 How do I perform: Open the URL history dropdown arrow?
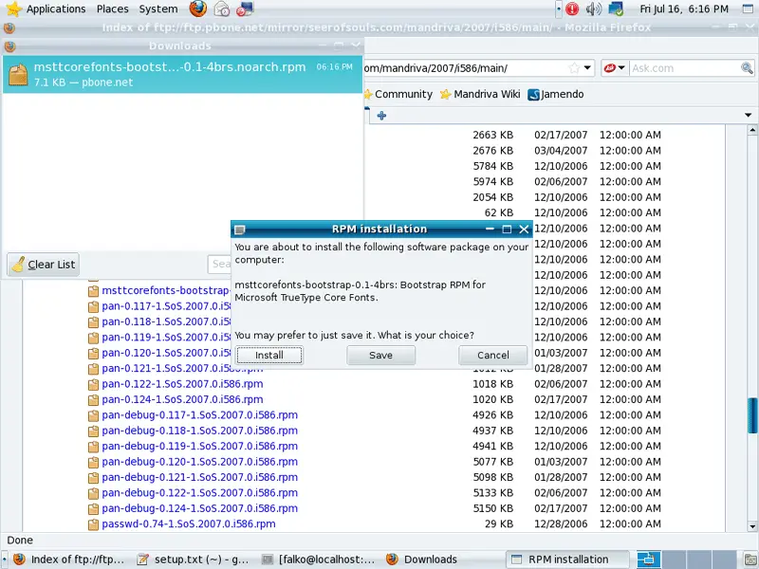tap(587, 68)
